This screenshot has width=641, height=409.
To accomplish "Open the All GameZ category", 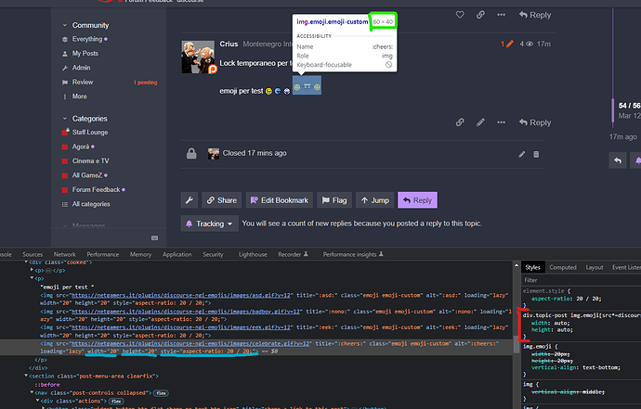I will [87, 175].
